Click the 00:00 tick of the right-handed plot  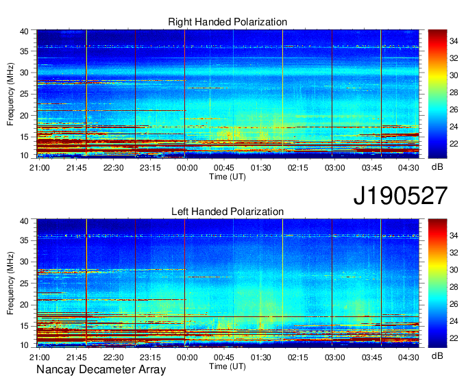(187, 168)
